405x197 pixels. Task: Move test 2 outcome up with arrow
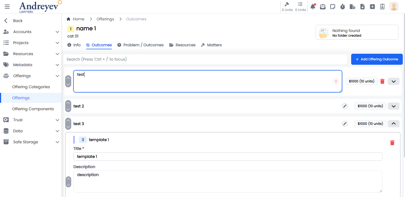click(x=68, y=103)
